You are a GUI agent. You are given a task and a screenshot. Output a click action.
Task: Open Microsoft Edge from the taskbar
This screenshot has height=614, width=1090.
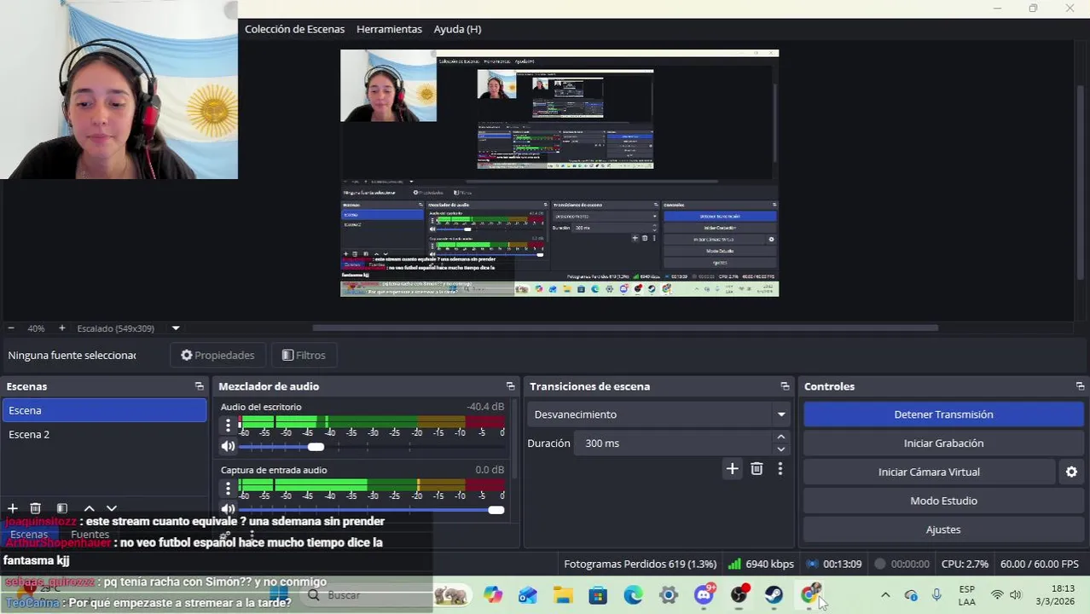tap(633, 595)
